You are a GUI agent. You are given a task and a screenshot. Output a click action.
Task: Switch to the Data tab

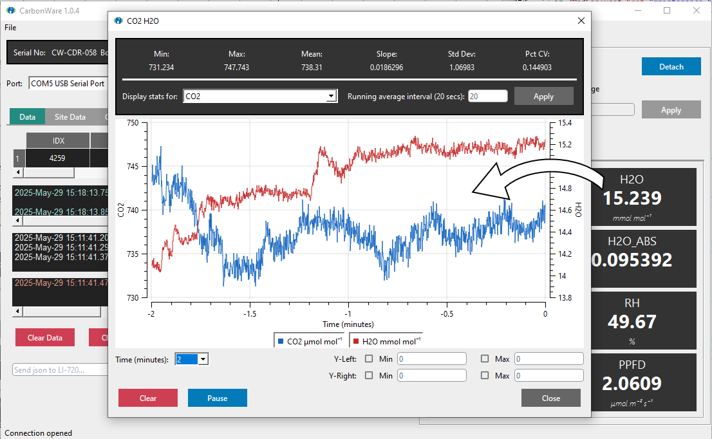click(x=27, y=117)
